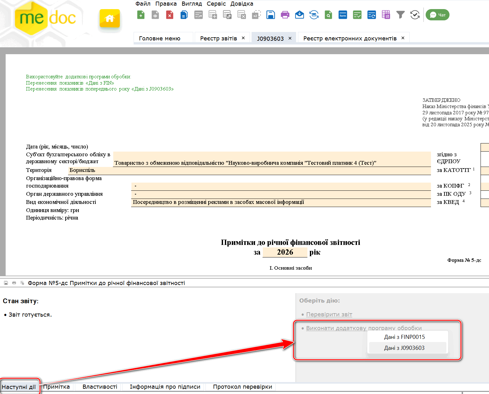Image resolution: width=489 pixels, height=394 pixels.
Task: Click the red delete document icon
Action: click(170, 15)
